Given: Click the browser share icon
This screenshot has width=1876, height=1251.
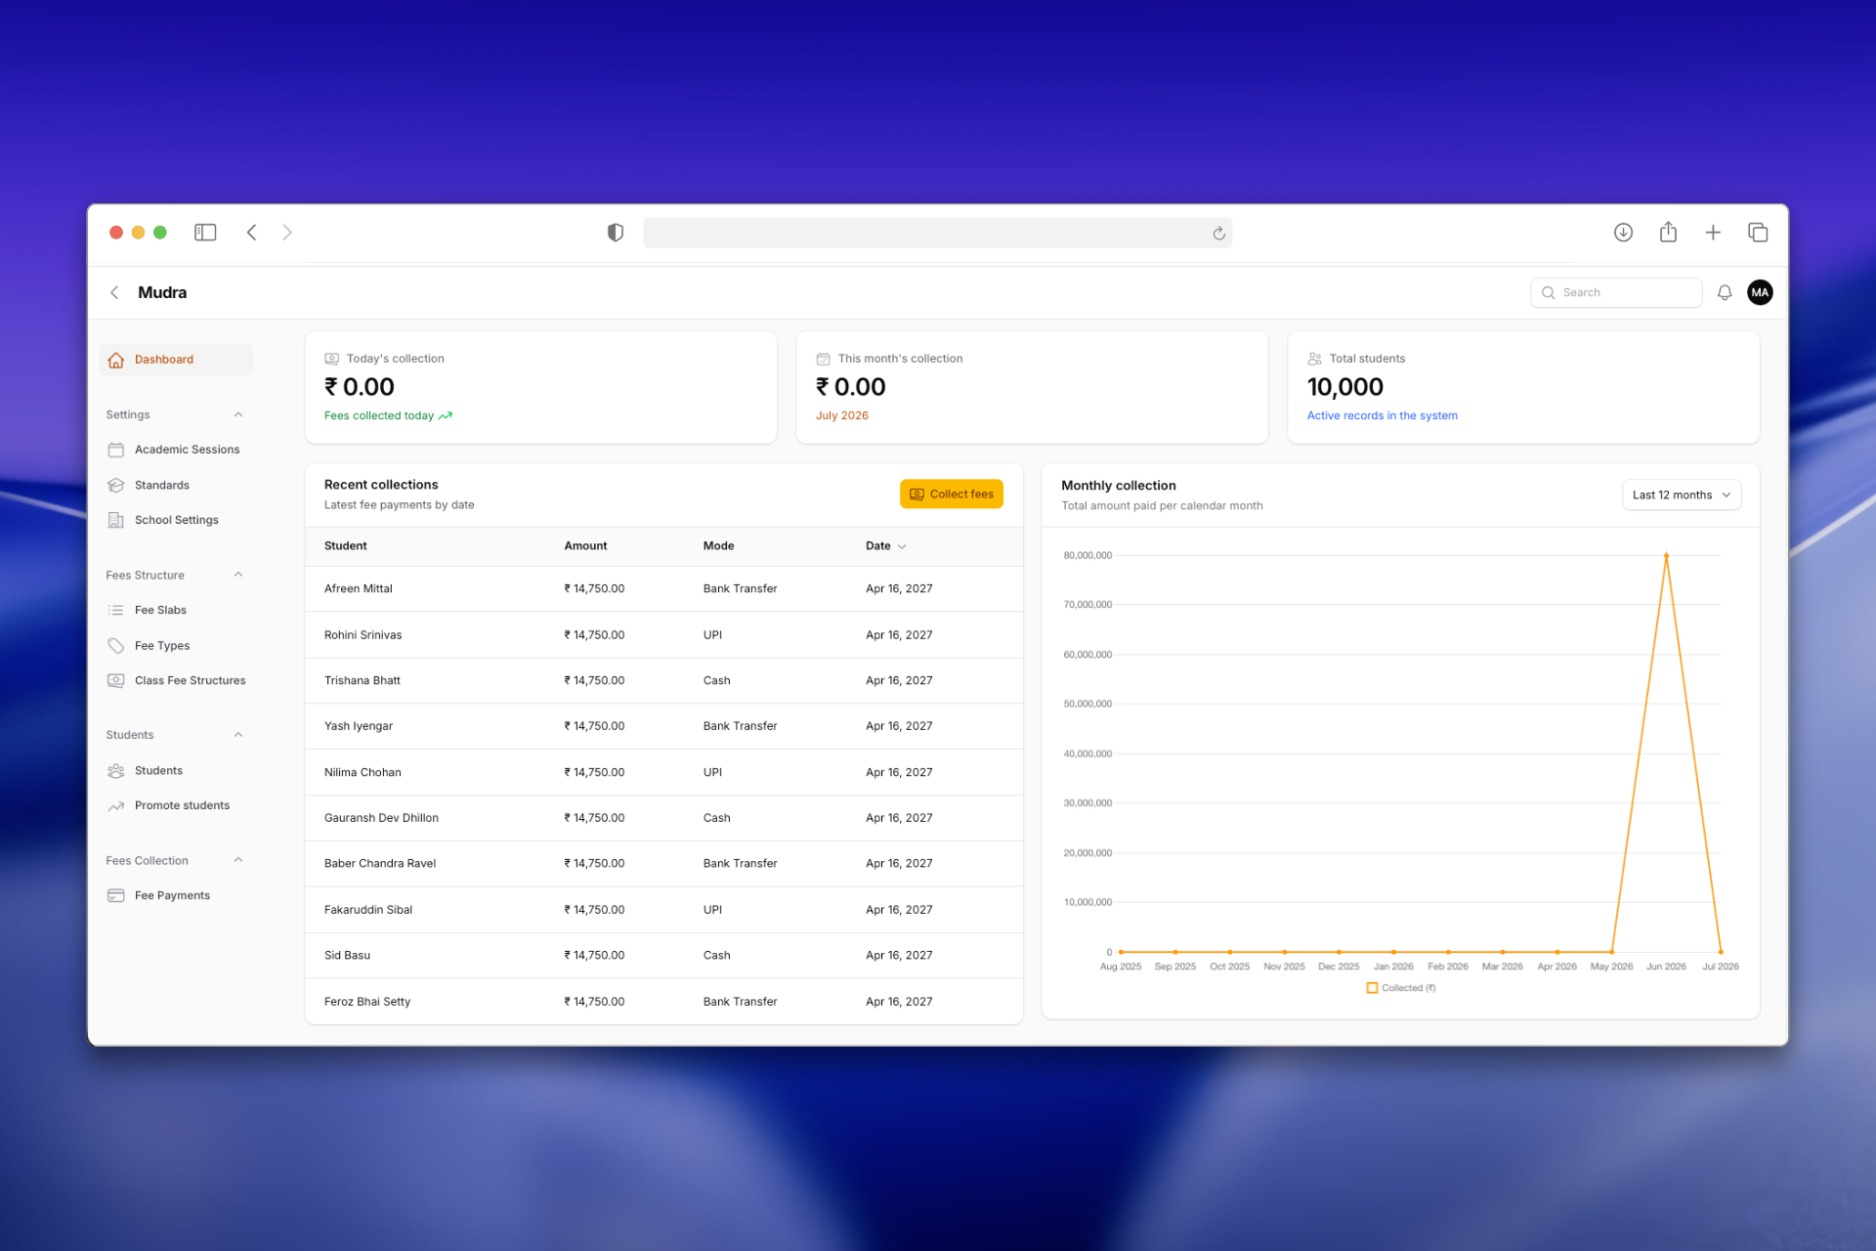Looking at the screenshot, I should [1668, 233].
